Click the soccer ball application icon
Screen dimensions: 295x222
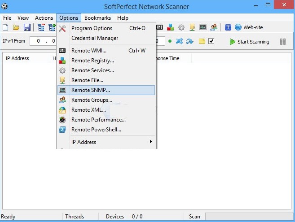click(x=4, y=6)
